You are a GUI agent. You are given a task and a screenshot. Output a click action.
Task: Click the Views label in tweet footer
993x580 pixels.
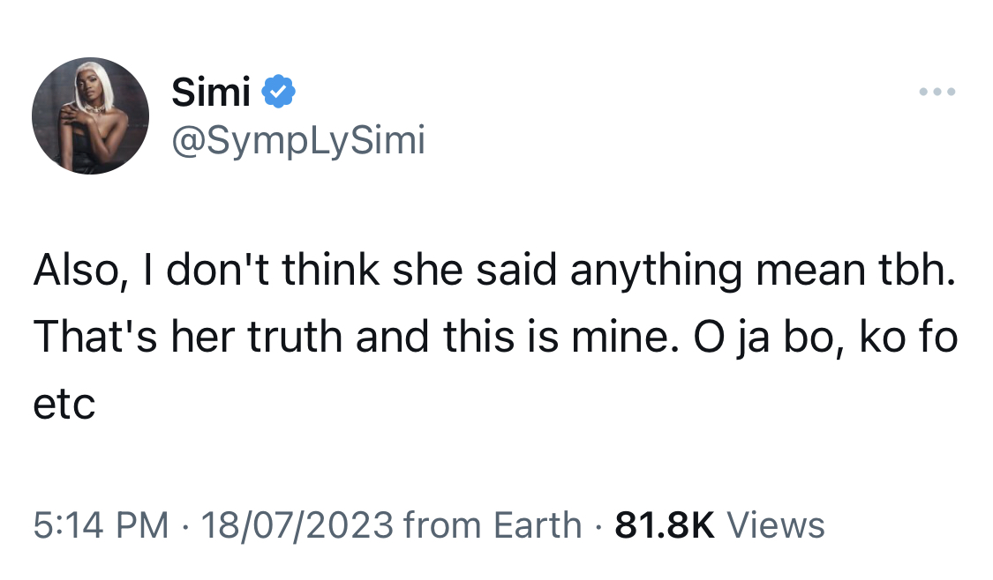[775, 525]
